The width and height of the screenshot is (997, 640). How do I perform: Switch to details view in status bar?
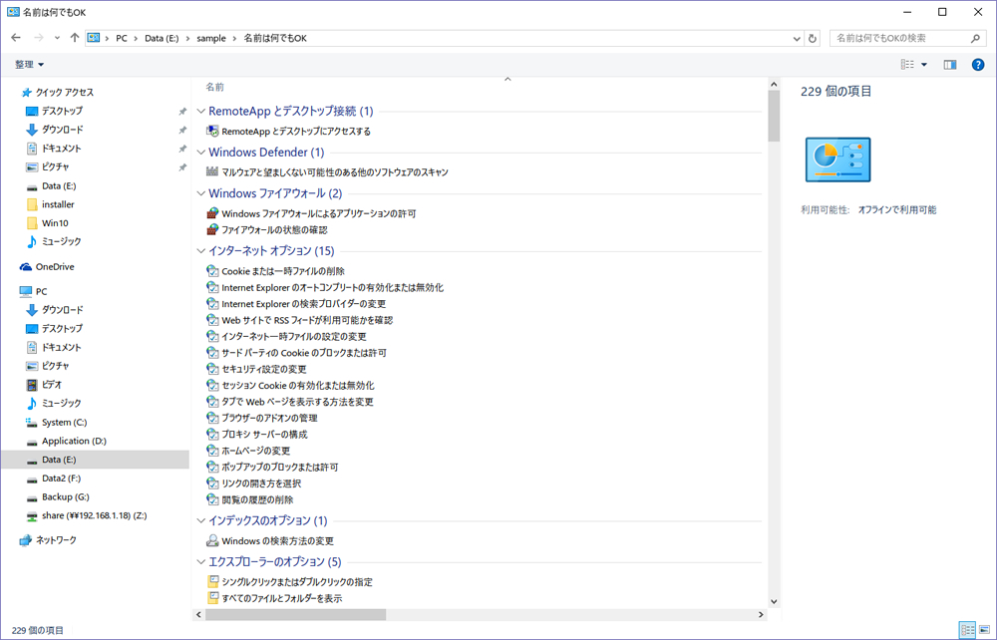click(x=967, y=630)
